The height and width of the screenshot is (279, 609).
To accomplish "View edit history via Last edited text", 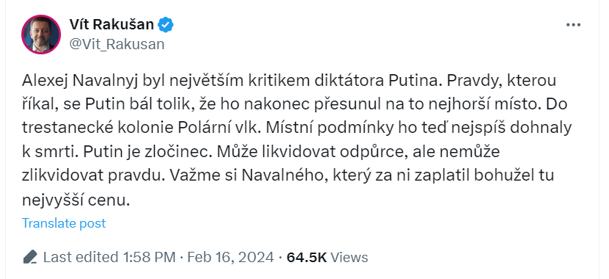I will pyautogui.click(x=81, y=257).
